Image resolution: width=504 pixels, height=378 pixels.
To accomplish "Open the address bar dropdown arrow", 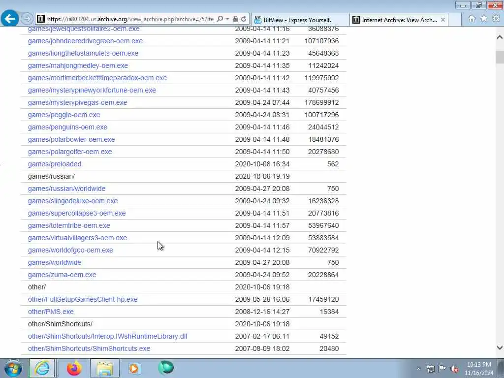I will 227,19.
